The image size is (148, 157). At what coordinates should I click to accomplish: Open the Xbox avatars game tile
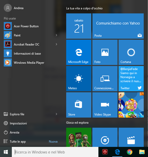[x=79, y=137]
